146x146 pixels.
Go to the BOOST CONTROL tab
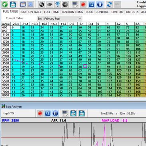coord(97,12)
